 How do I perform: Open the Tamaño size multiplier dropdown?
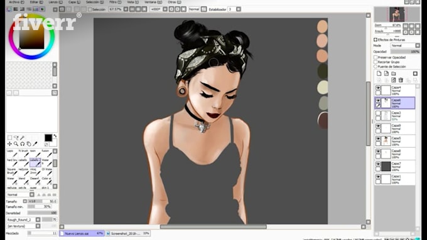(24, 201)
